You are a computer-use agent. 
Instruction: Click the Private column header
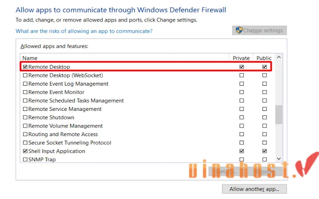coord(241,58)
